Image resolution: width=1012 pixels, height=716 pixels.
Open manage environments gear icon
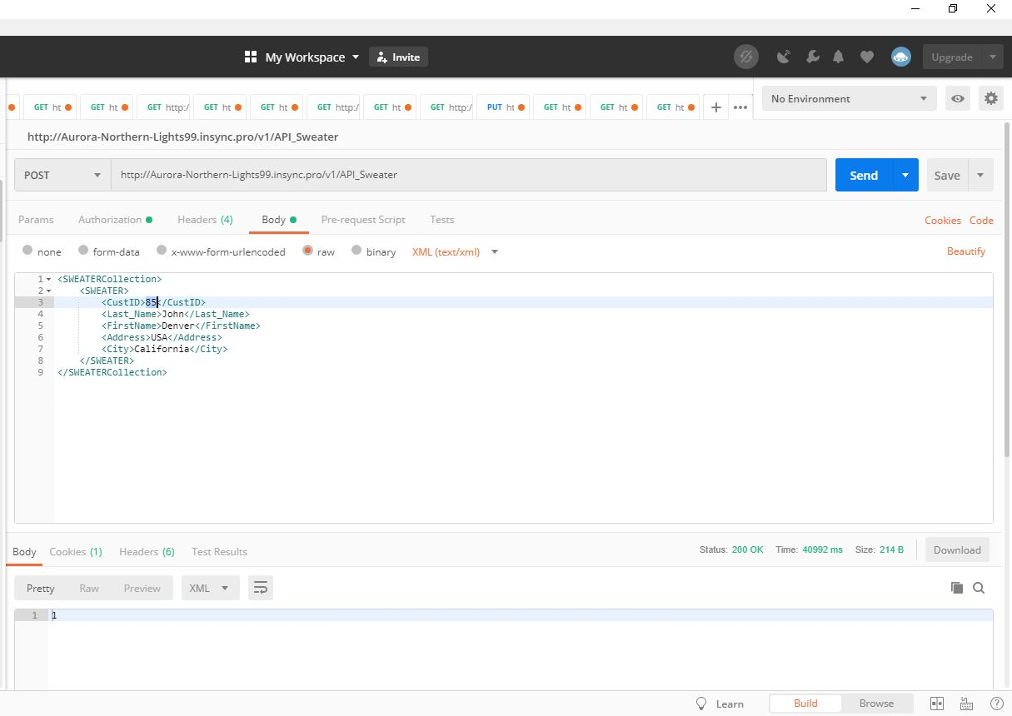990,98
